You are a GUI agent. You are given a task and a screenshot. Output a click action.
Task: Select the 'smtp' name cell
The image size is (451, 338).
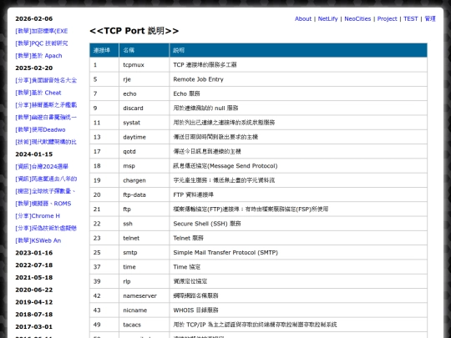click(144, 253)
